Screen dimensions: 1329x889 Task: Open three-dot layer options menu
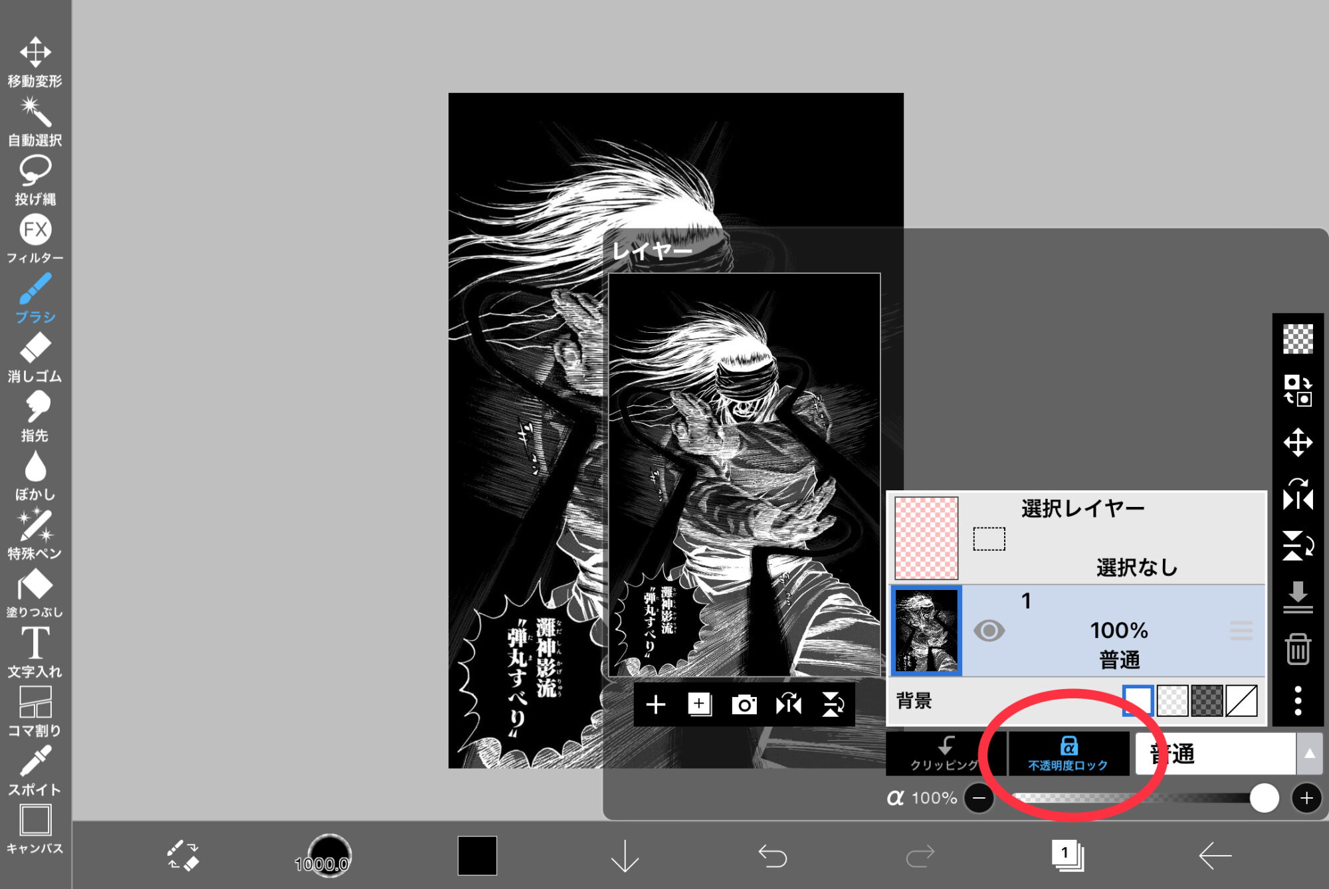(x=1297, y=701)
